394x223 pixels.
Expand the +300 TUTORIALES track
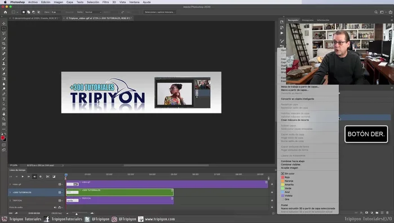pos(10,192)
